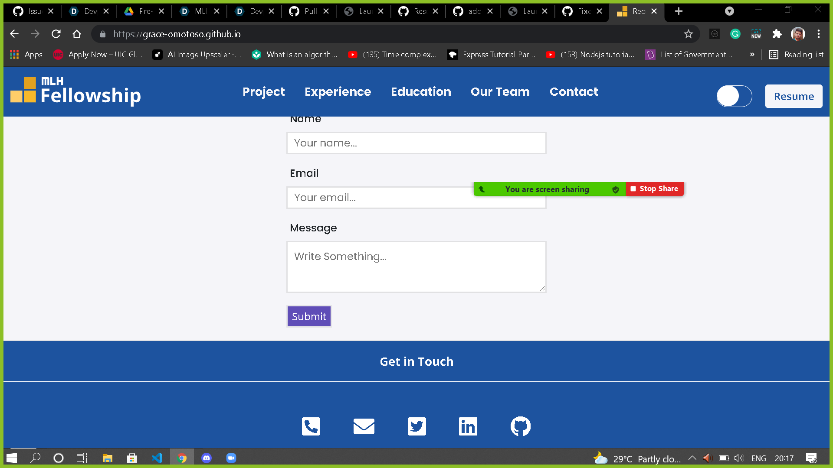Click the Resume button
The height and width of the screenshot is (468, 833).
pyautogui.click(x=794, y=96)
